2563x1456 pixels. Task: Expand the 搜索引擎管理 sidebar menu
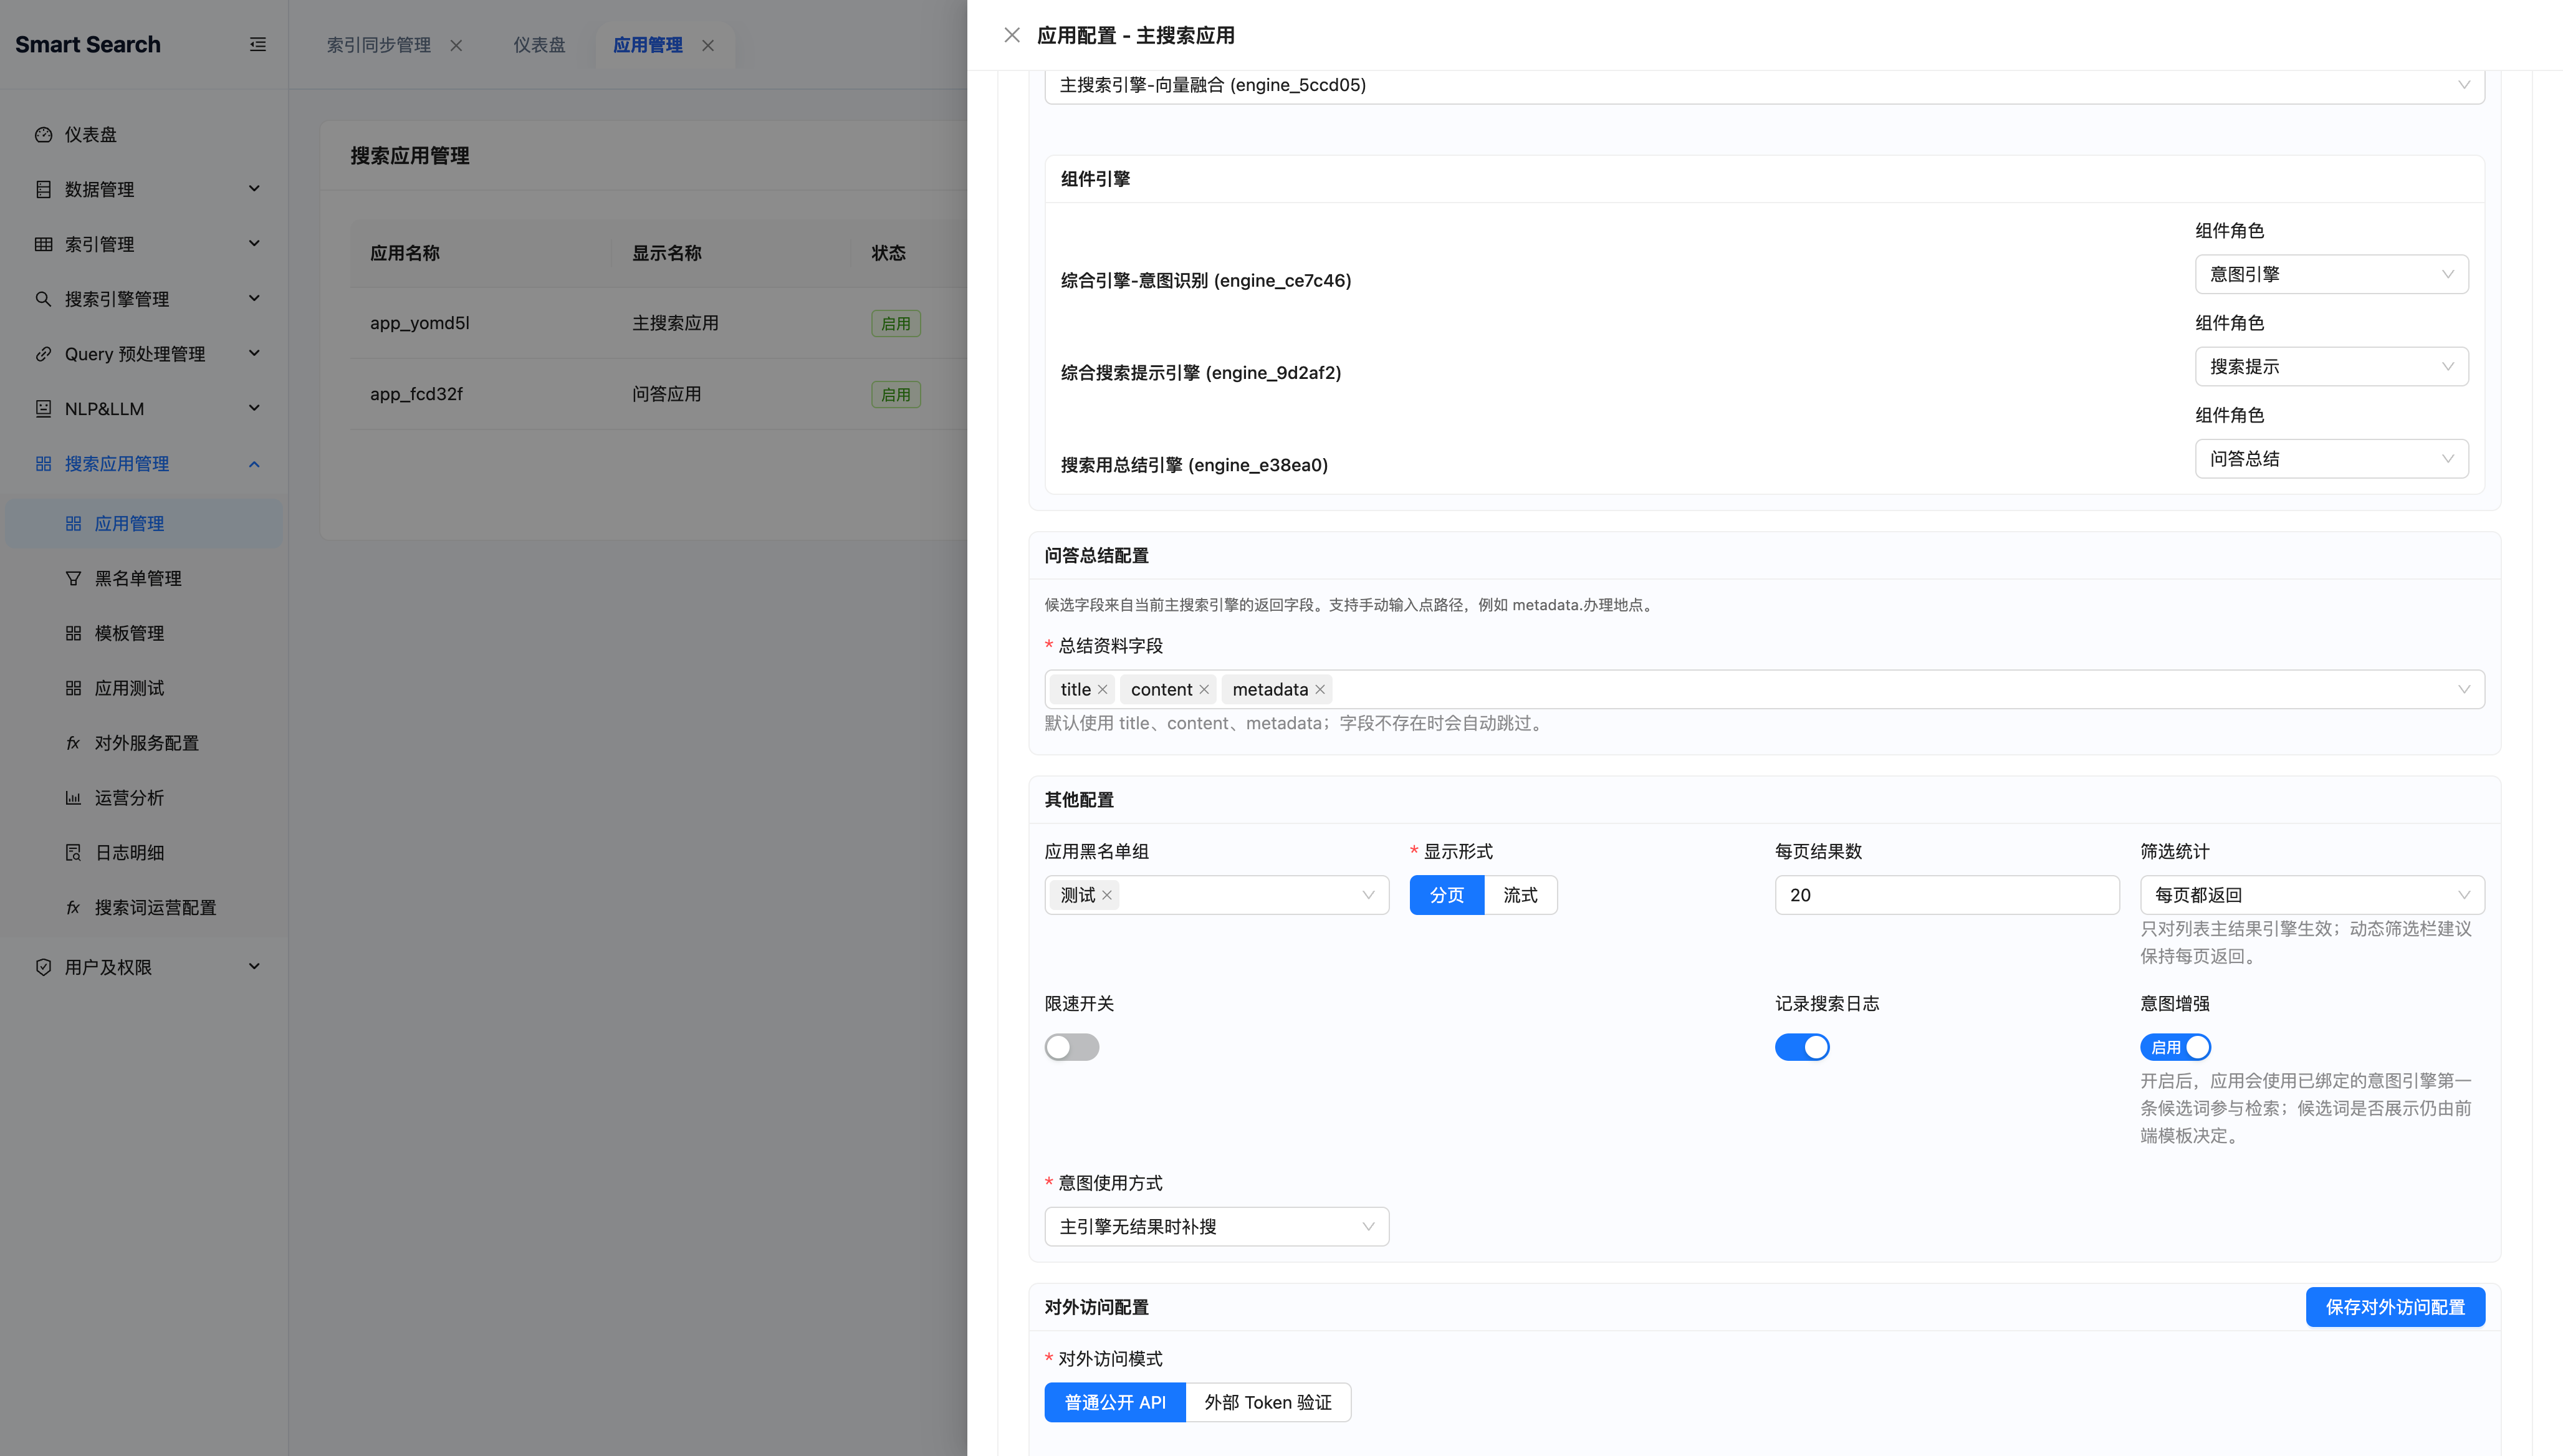tap(254, 299)
